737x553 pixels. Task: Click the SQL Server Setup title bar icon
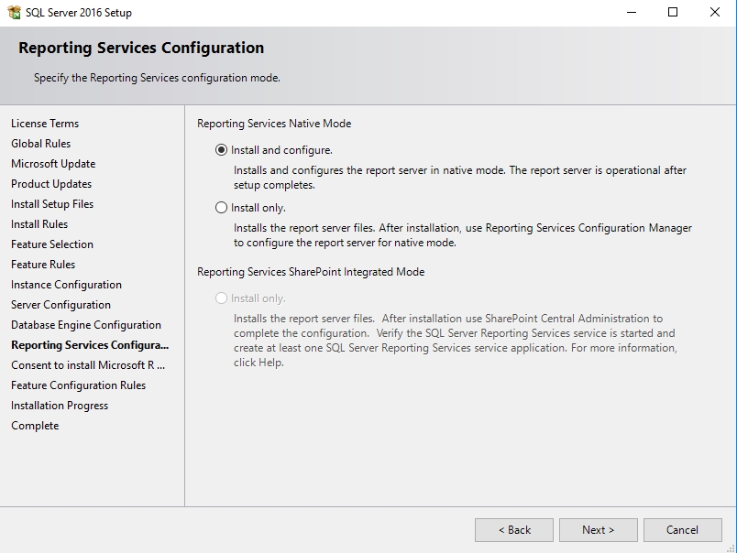pos(14,13)
